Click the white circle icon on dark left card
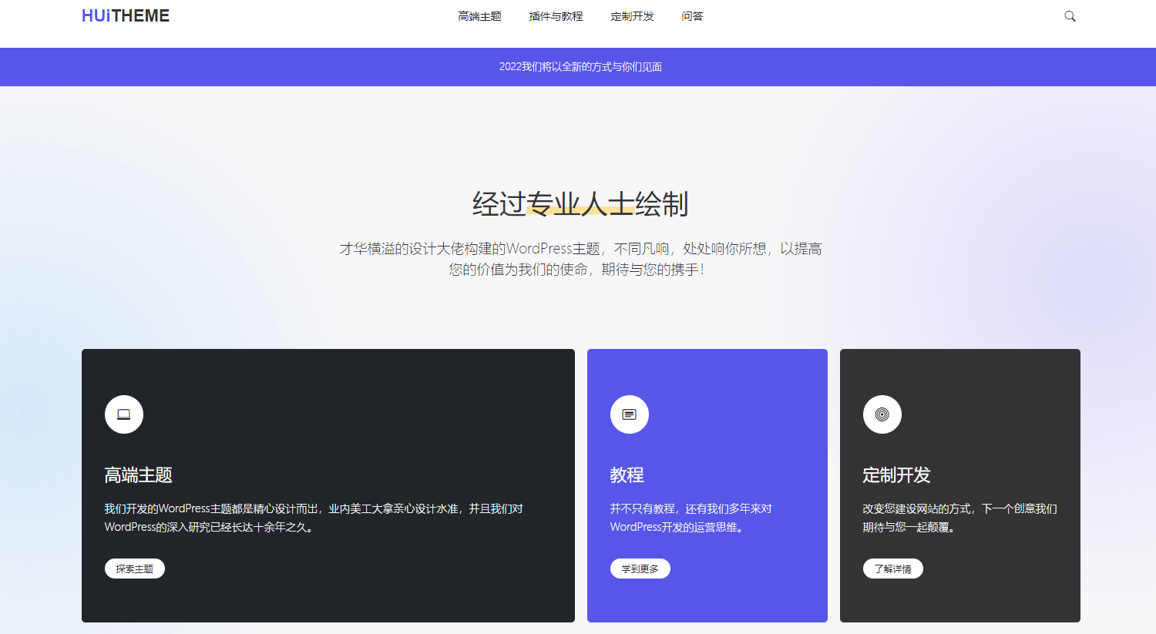Image resolution: width=1156 pixels, height=634 pixels. click(124, 414)
